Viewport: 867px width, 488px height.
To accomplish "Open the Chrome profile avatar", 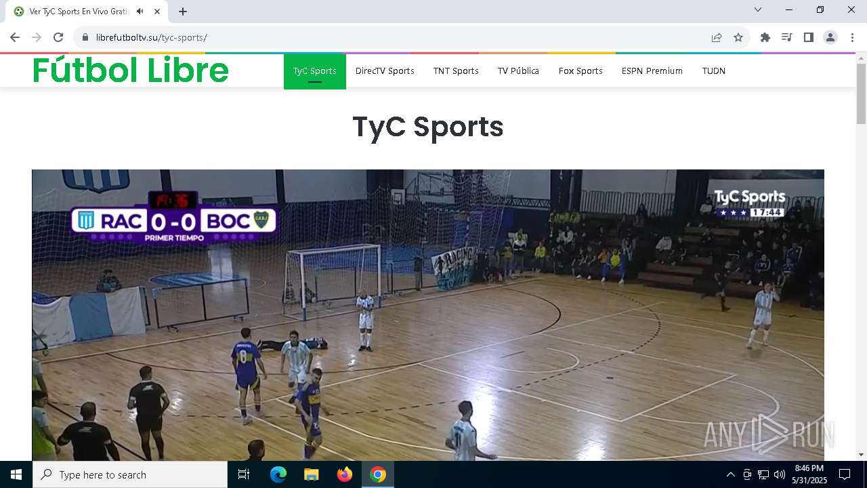I will [x=830, y=37].
